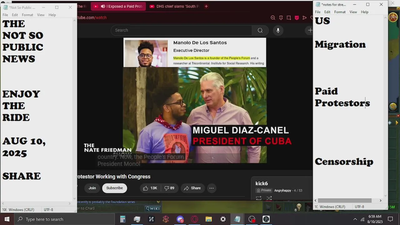Open File Explorer from the taskbar

pyautogui.click(x=209, y=219)
